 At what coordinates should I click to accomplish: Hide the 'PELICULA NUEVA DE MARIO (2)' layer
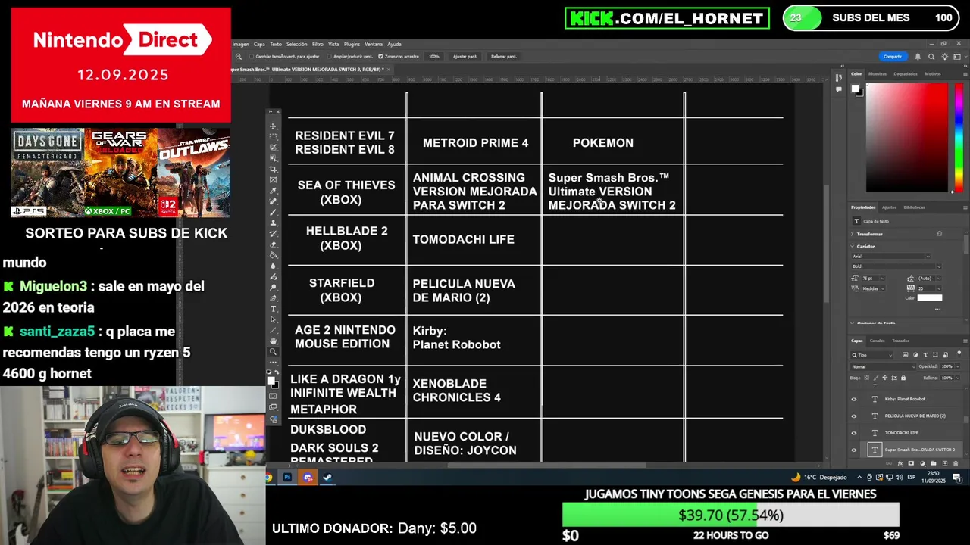click(x=854, y=416)
